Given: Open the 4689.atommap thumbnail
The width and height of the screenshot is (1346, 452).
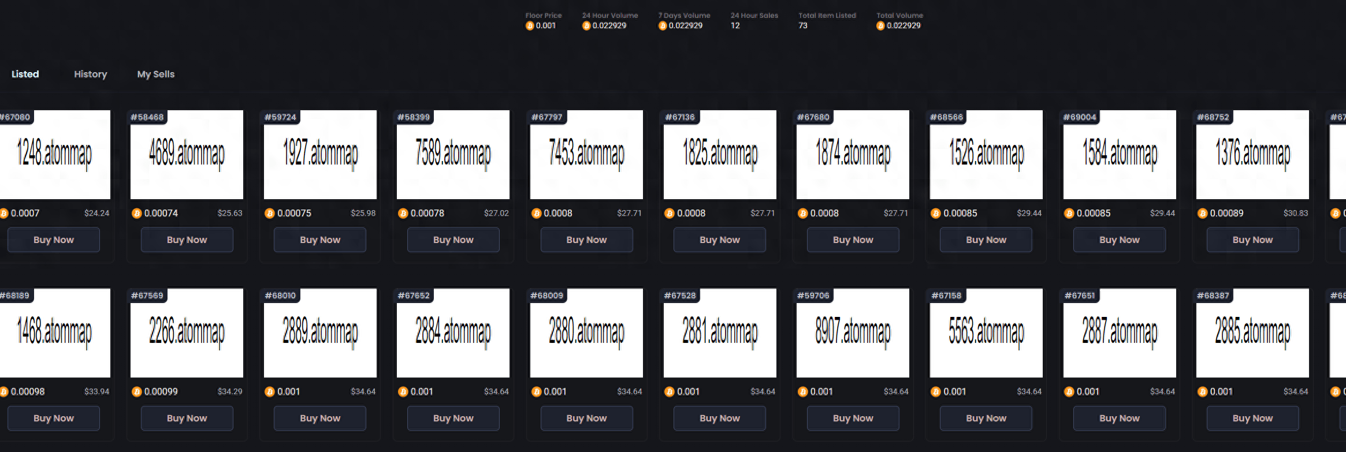Looking at the screenshot, I should pos(187,155).
